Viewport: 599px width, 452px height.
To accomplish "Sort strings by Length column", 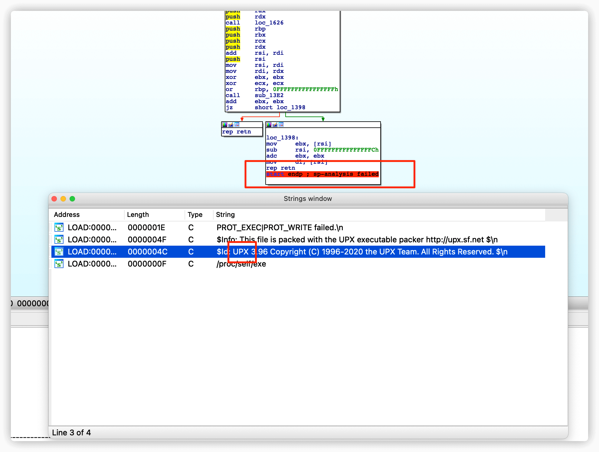I will coord(154,215).
